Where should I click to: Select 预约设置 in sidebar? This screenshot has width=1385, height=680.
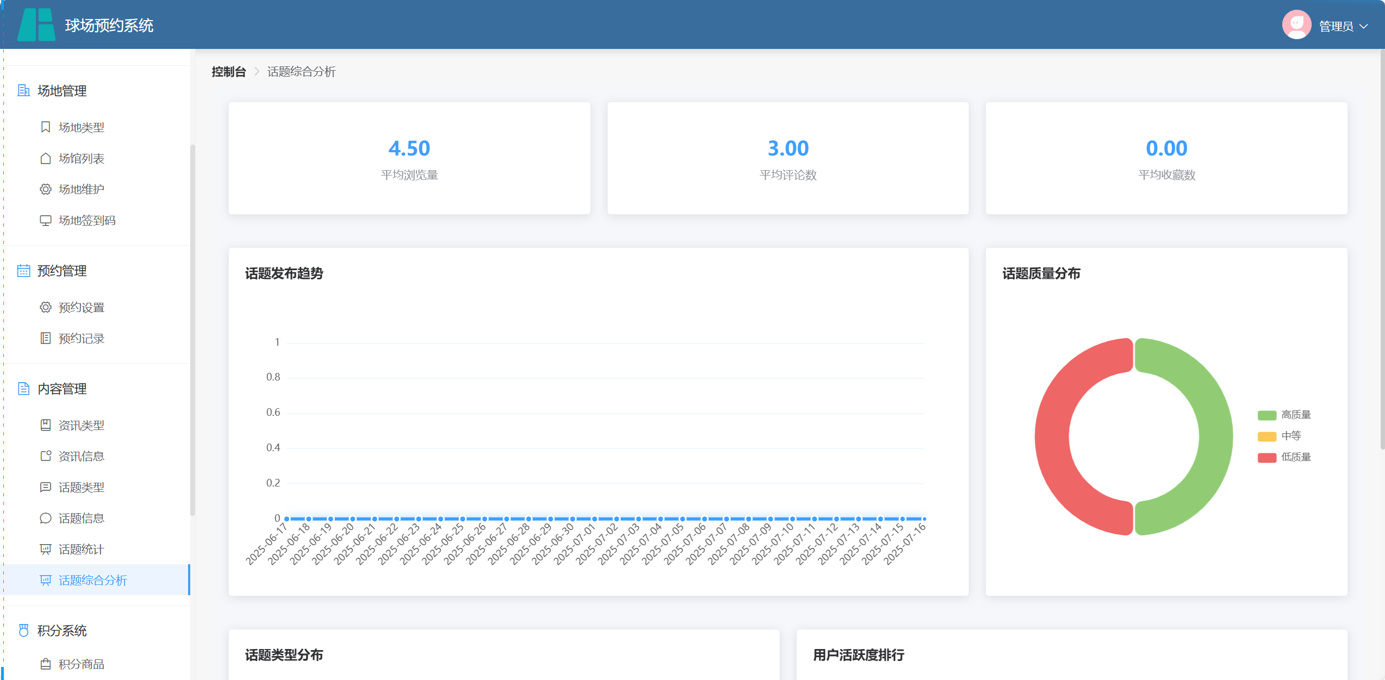[97, 307]
